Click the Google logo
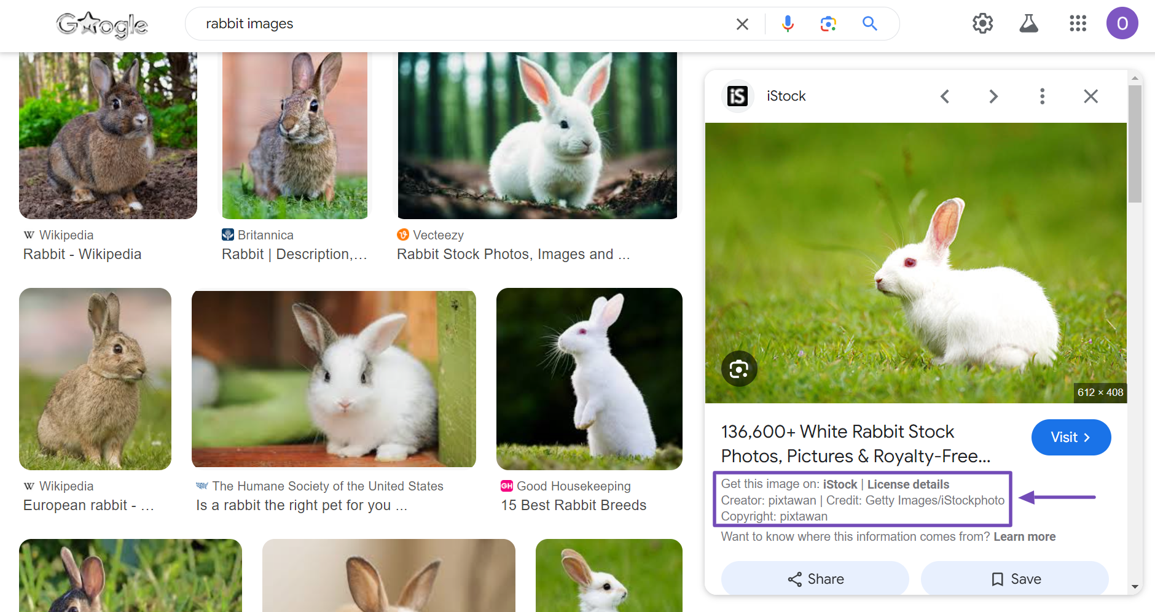1155x612 pixels. [102, 25]
